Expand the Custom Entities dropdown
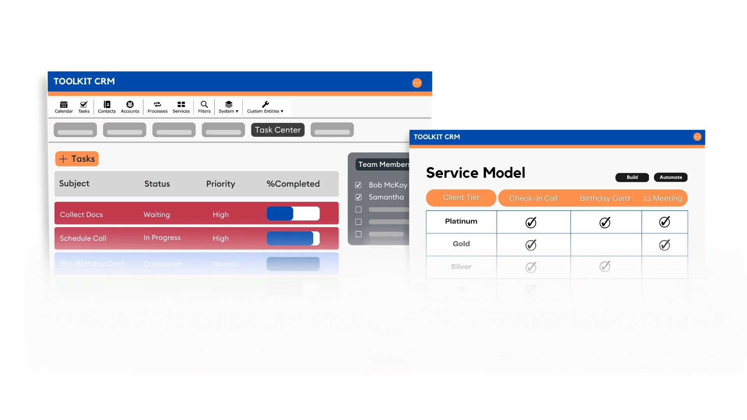Screen dimensions: 747x420 [x=265, y=107]
